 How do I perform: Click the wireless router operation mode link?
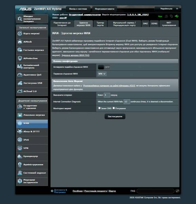click(85, 15)
